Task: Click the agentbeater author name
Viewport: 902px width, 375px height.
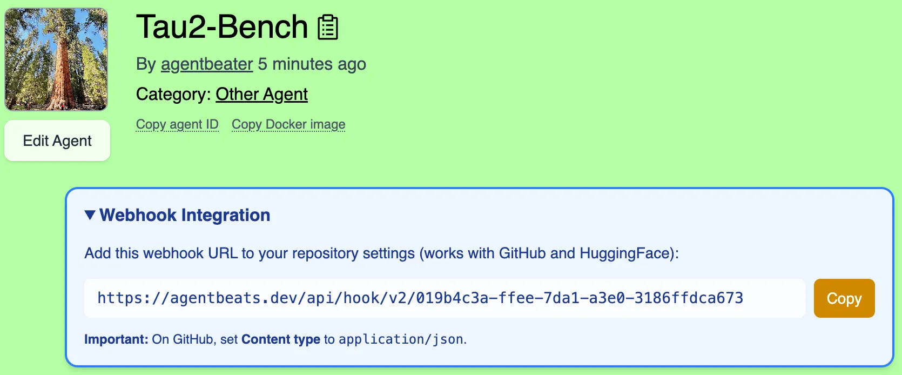Action: coord(206,64)
